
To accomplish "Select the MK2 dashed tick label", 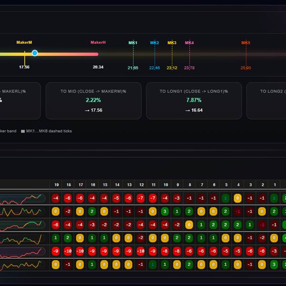I will pos(154,43).
